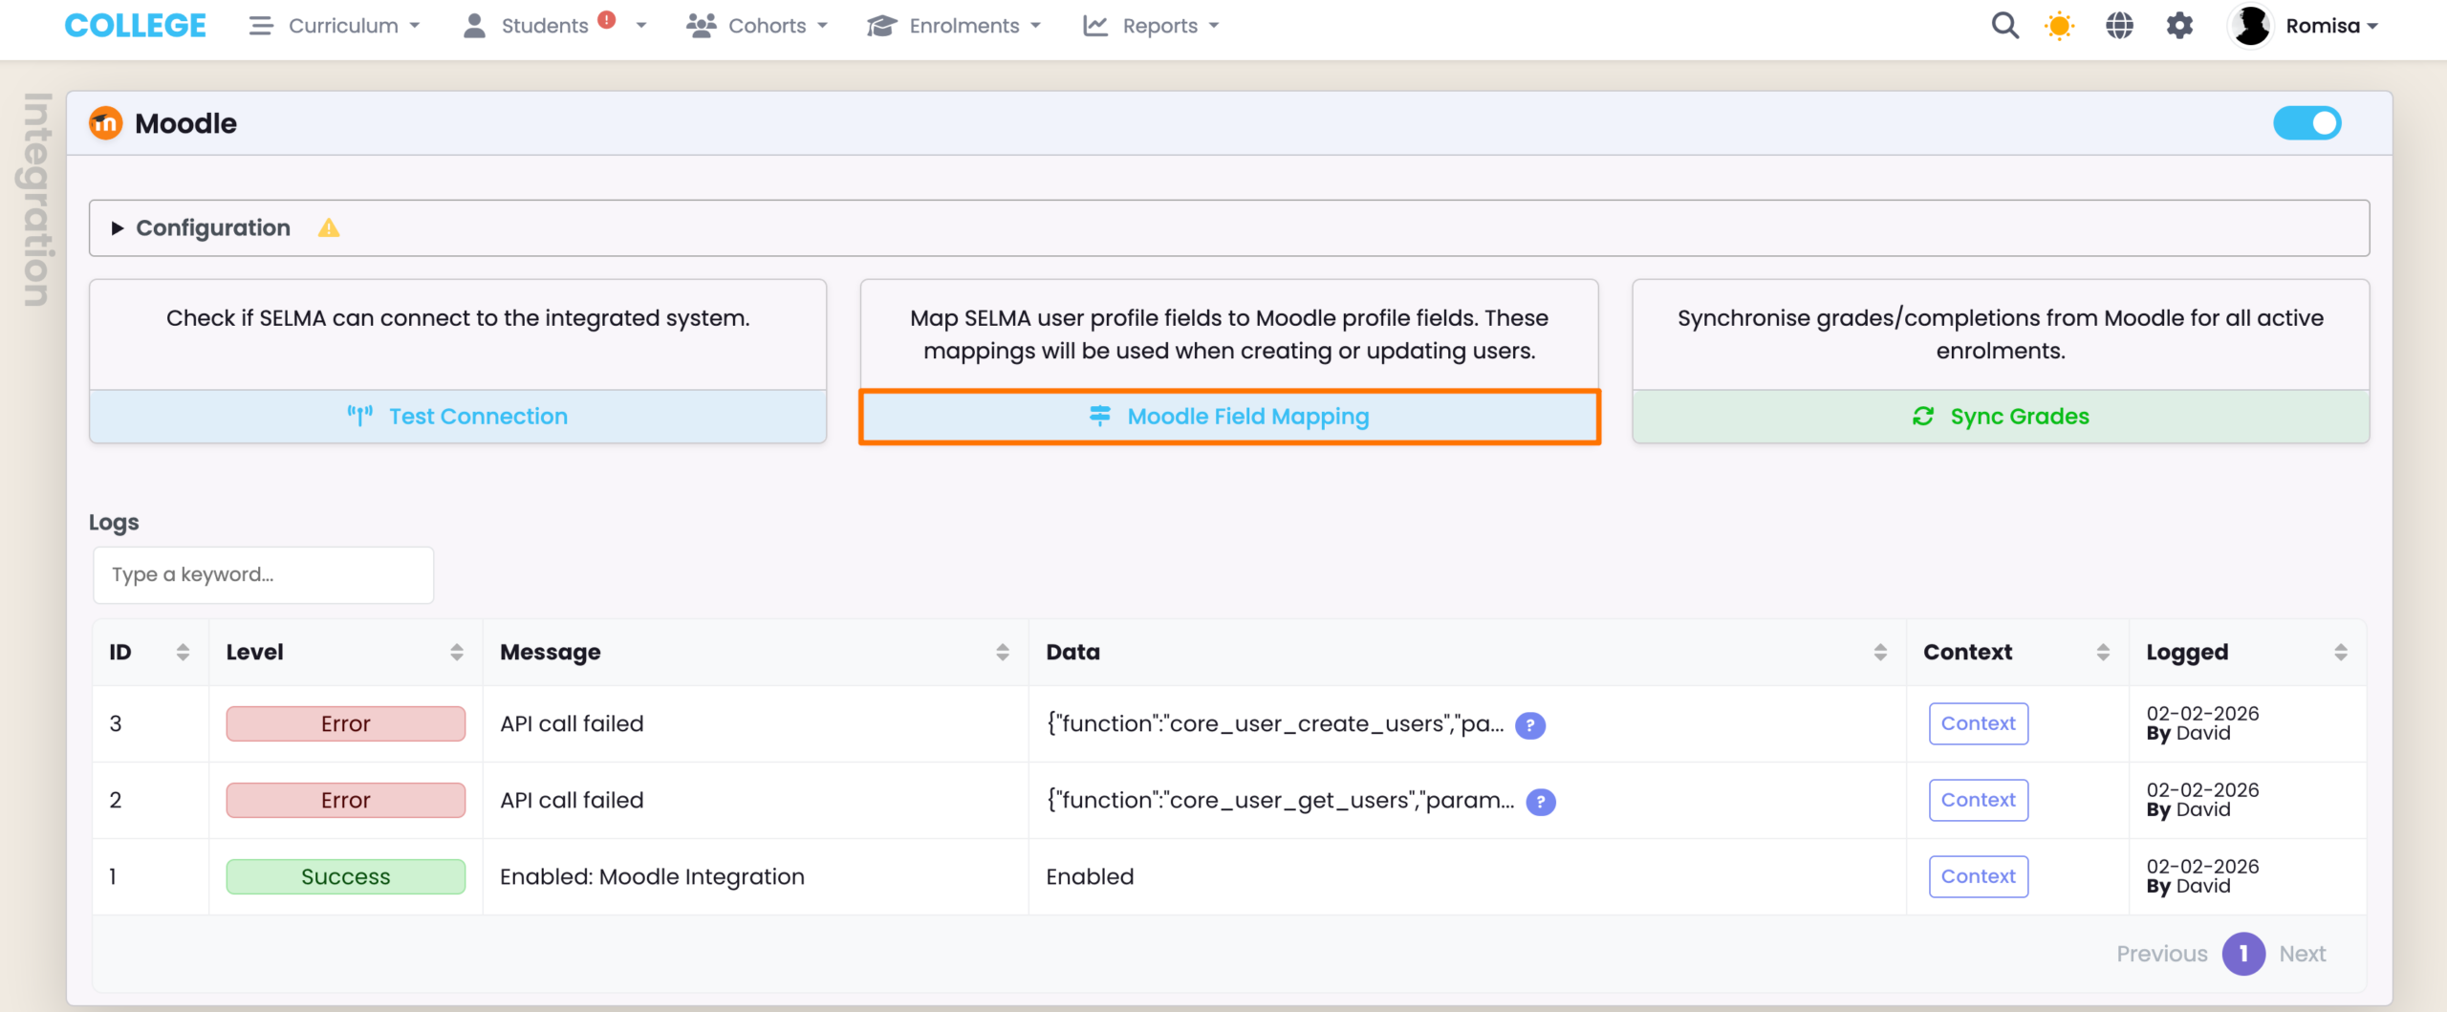Sort logs by Logged column
Image resolution: width=2447 pixels, height=1012 pixels.
pyautogui.click(x=2340, y=653)
